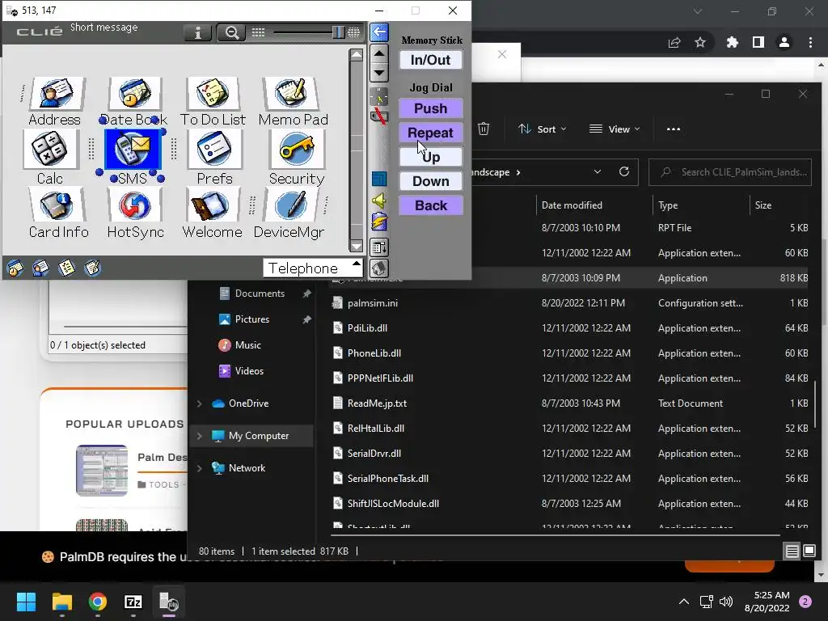Click the yellow speaker volume icon
The image size is (828, 621).
coord(379,201)
